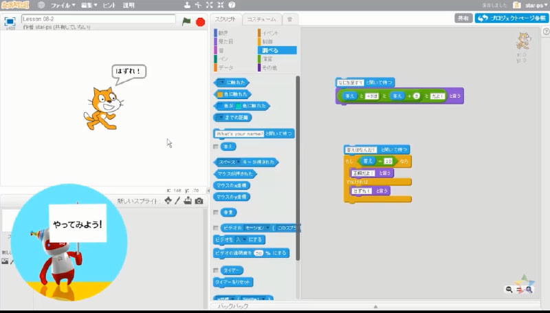Click the block palette vertical scrollbar
The height and width of the screenshot is (313, 550).
click(298, 169)
